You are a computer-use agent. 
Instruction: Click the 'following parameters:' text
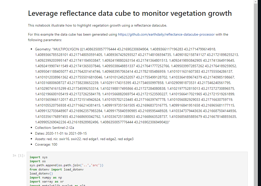click(45, 40)
